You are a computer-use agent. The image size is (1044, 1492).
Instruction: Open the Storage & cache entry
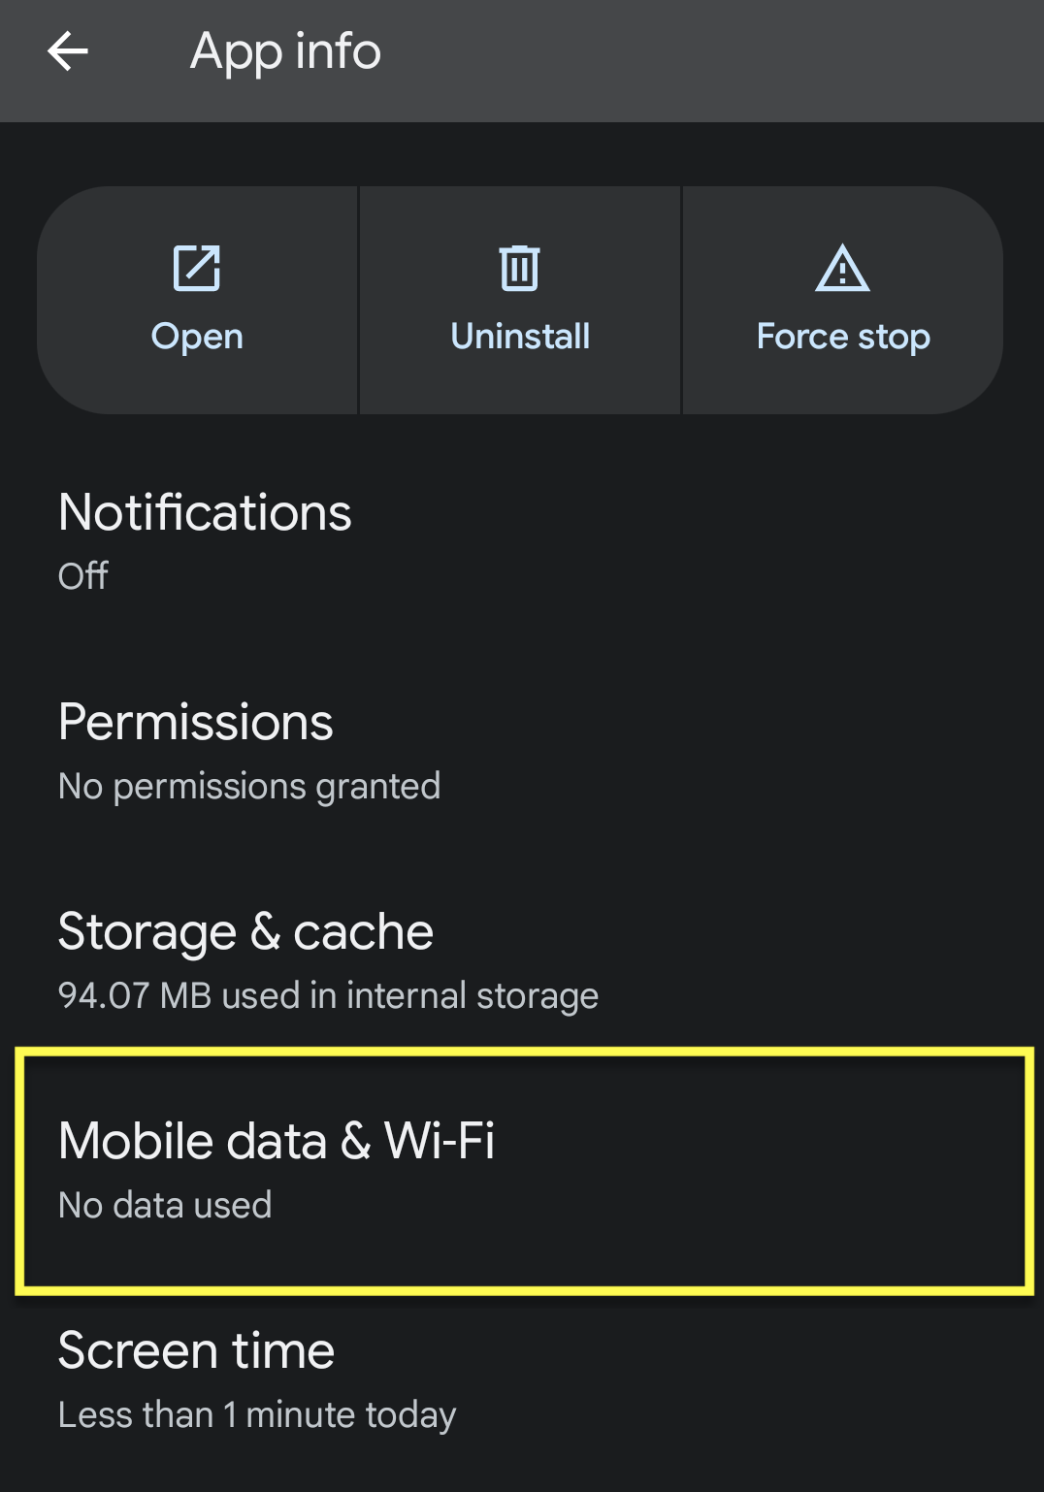[x=245, y=931]
